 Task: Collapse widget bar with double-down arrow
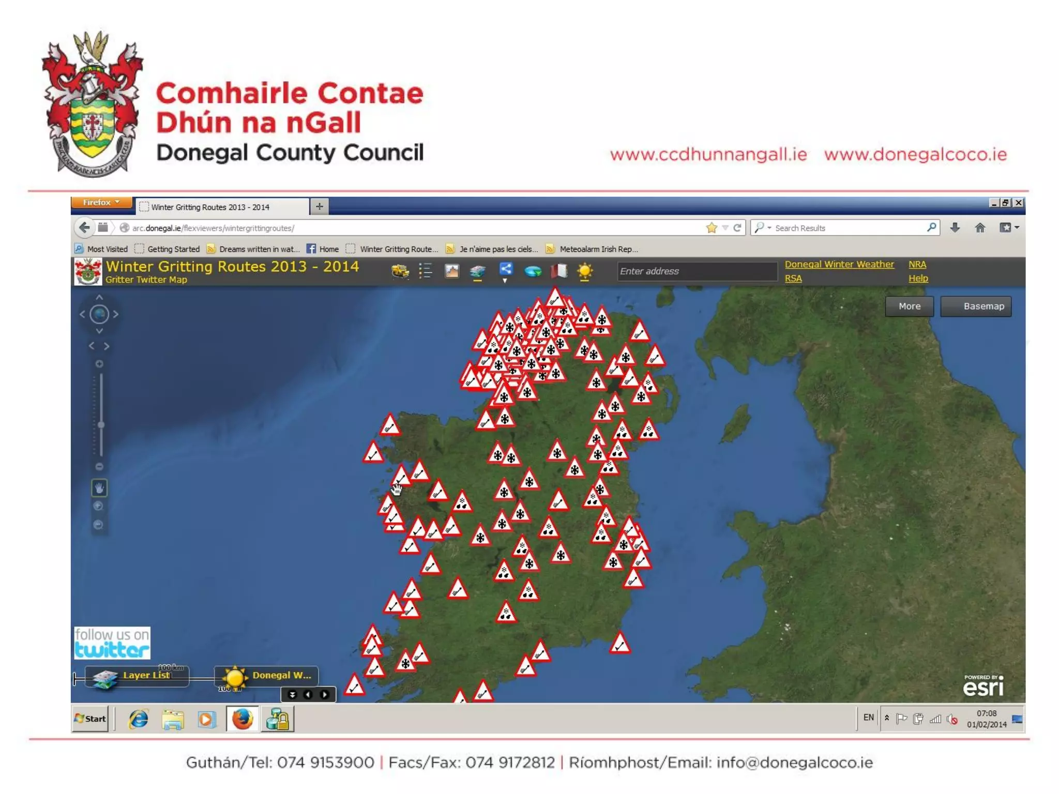point(292,694)
